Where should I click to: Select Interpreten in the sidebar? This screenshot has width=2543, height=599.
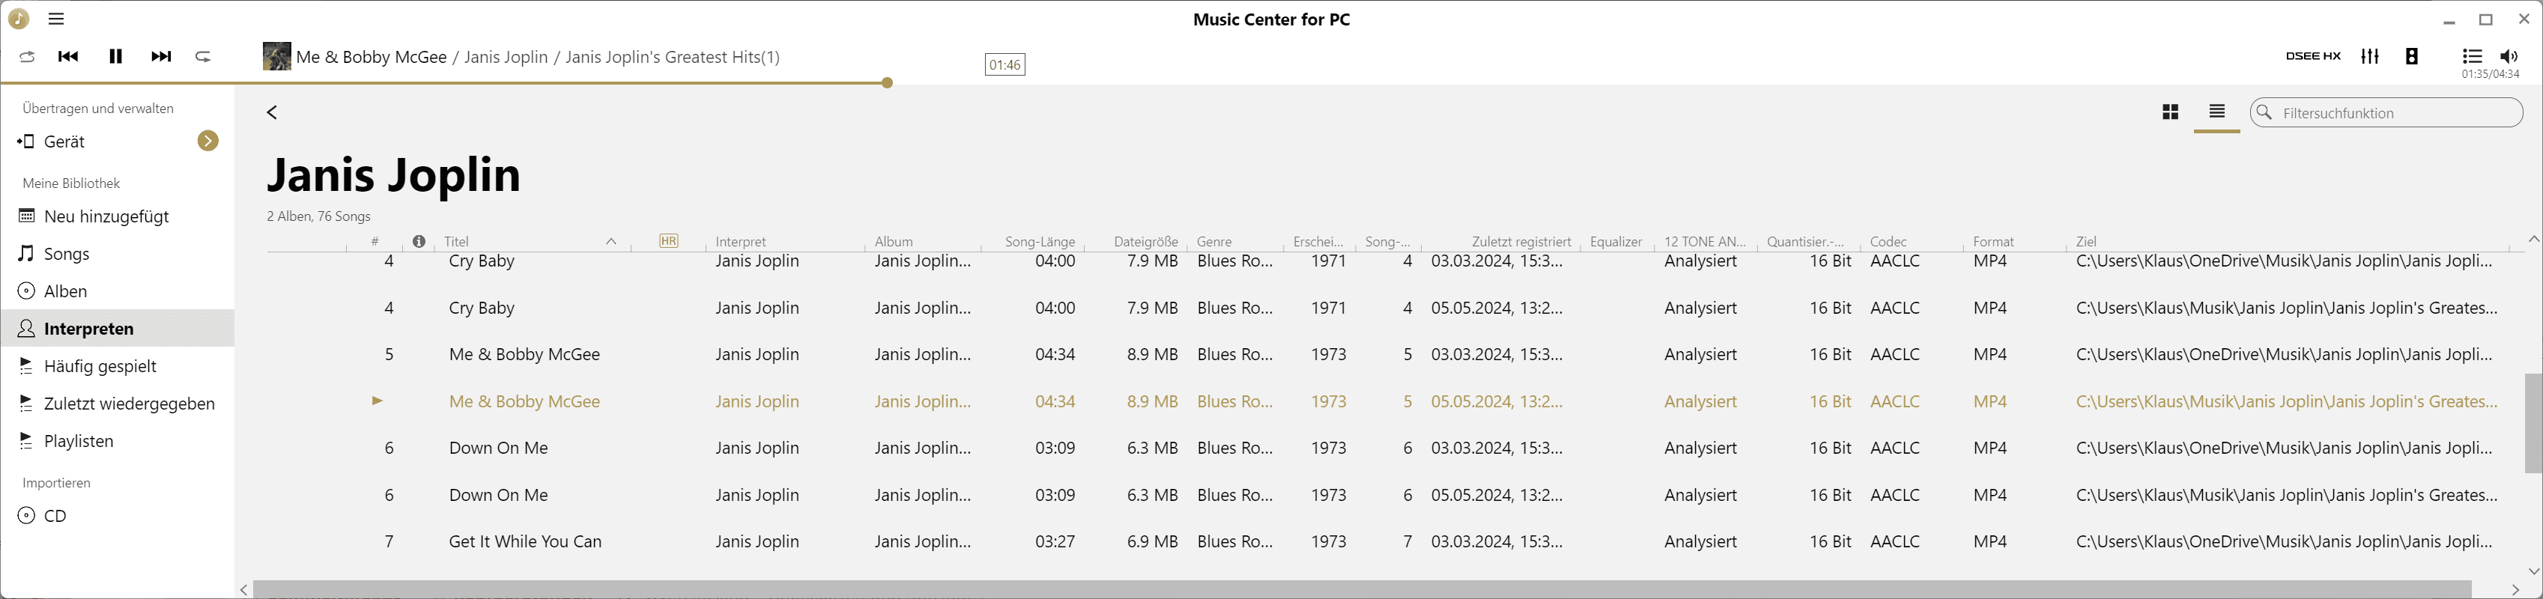[118, 329]
